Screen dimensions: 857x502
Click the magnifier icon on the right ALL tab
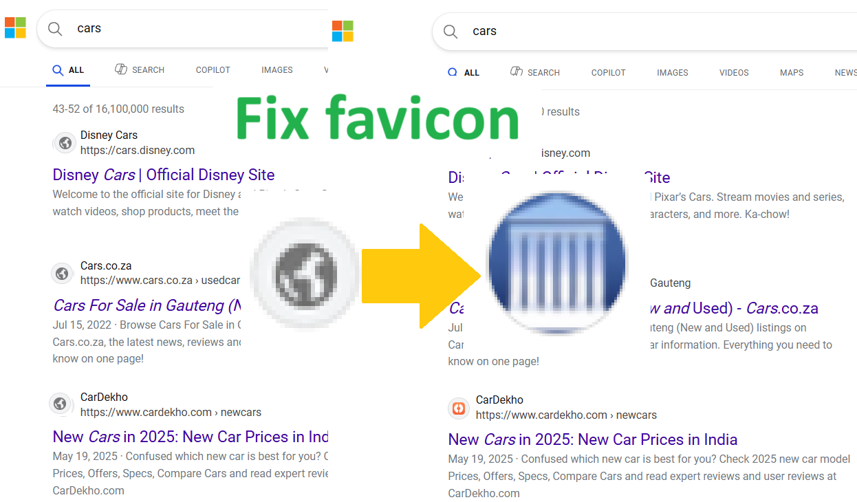(453, 72)
